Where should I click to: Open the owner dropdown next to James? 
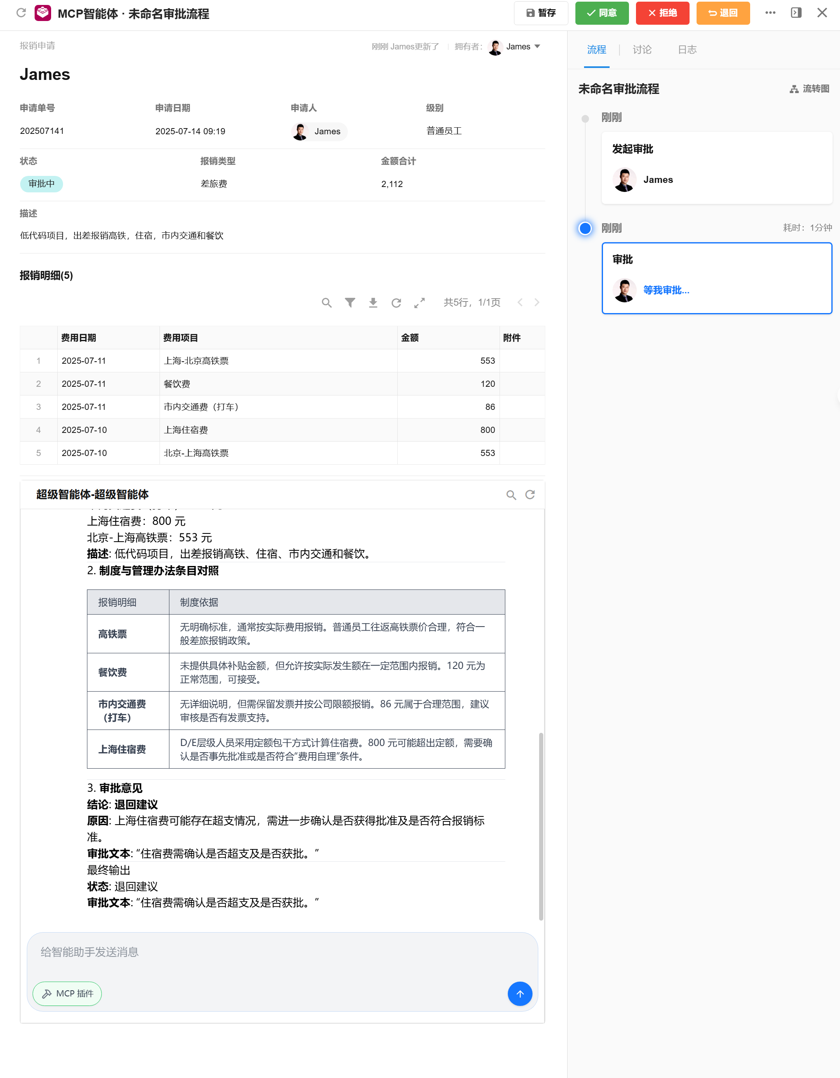538,47
